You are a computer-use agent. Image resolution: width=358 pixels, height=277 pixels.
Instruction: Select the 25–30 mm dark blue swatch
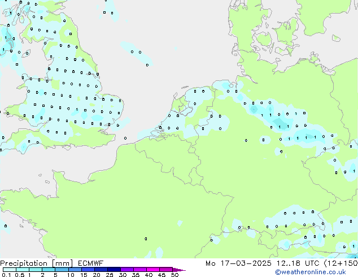pyautogui.click(x=114, y=270)
